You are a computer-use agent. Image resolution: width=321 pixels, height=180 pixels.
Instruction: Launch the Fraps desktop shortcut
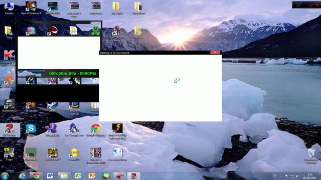[x=9, y=154]
